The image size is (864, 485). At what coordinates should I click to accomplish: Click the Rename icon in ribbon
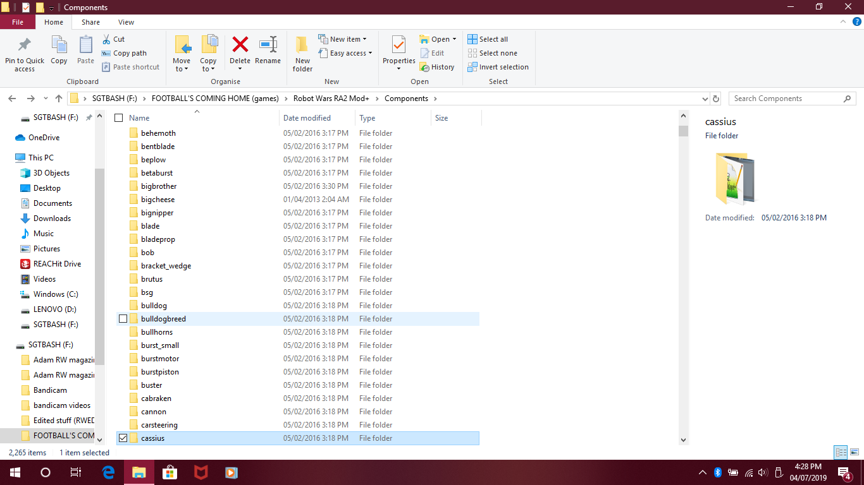pyautogui.click(x=268, y=45)
